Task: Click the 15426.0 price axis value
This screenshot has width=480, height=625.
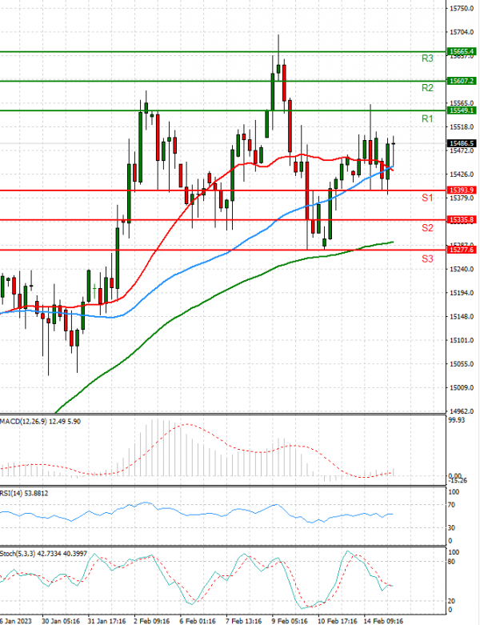Action: coord(462,174)
